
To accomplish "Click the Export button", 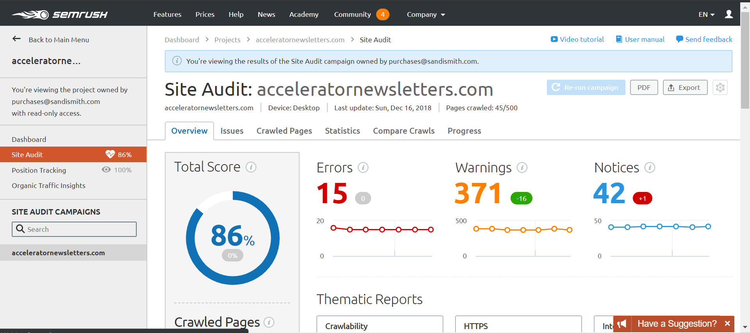I will [x=685, y=88].
